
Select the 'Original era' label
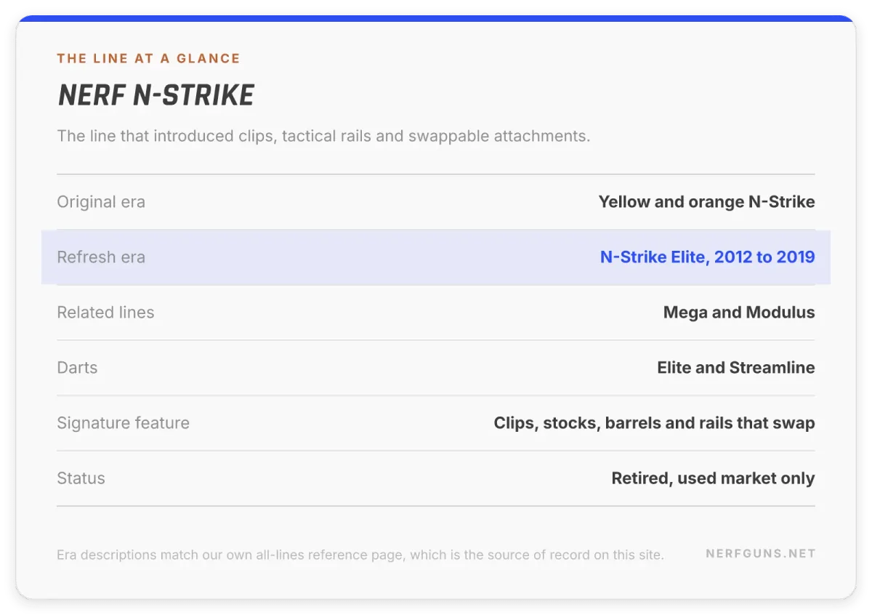pos(101,202)
